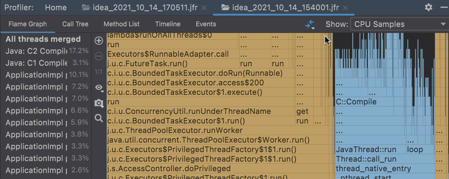Screen dimensions: 449x179
Task: Click the compare snapshots arrows icon
Action: point(310,24)
